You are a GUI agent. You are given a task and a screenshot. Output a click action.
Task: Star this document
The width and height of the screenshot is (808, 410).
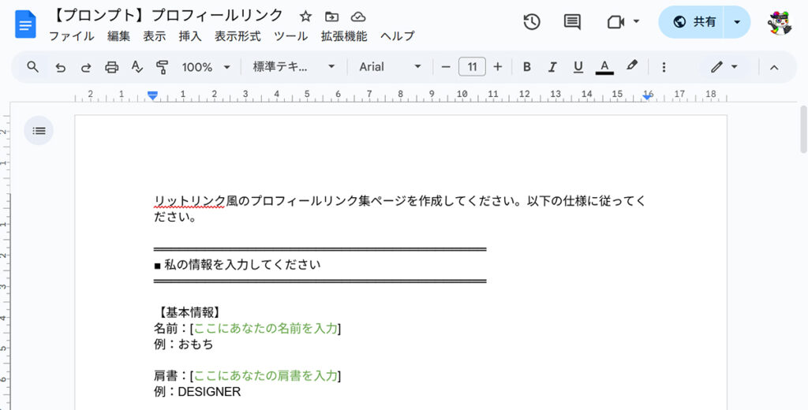(x=306, y=16)
